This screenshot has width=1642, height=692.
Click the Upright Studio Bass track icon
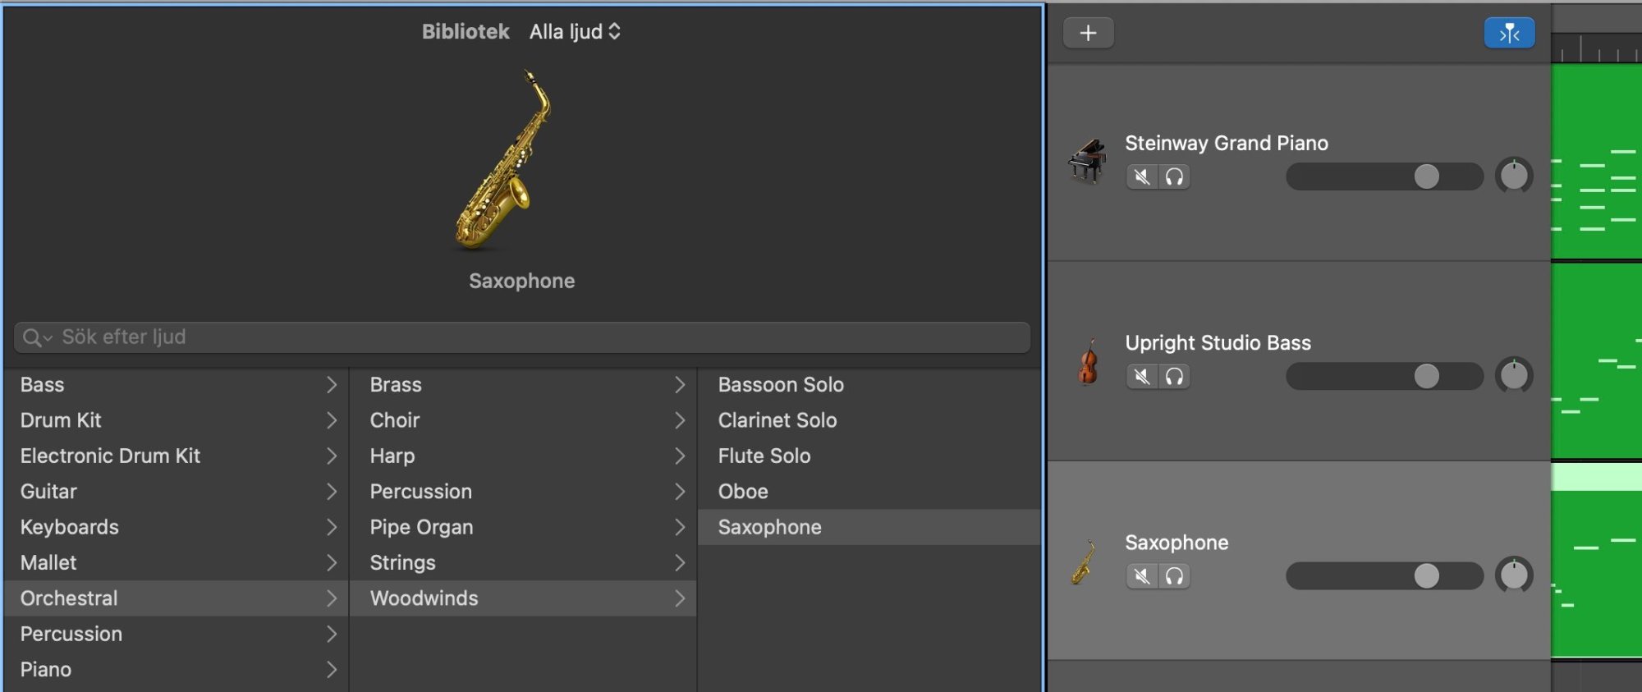1088,360
